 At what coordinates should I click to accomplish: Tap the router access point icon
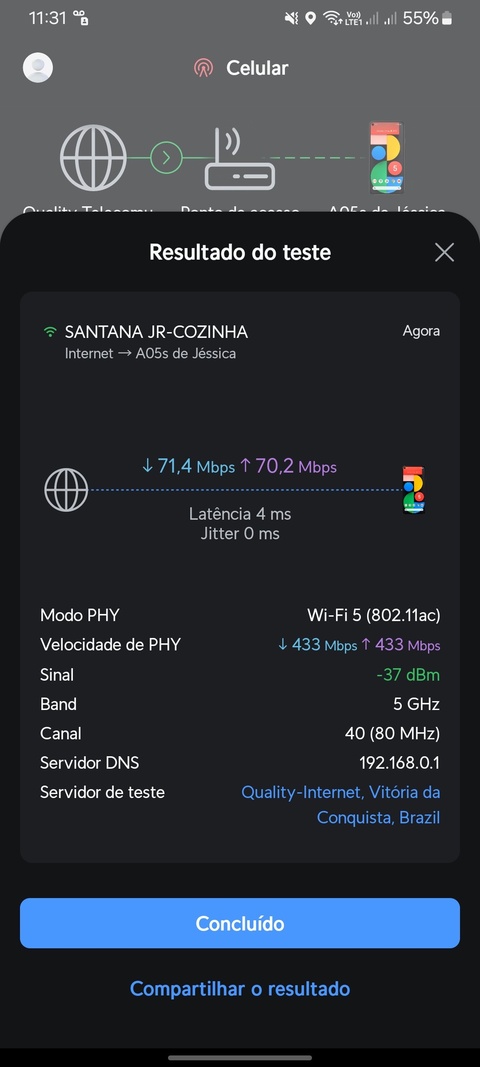[x=239, y=160]
